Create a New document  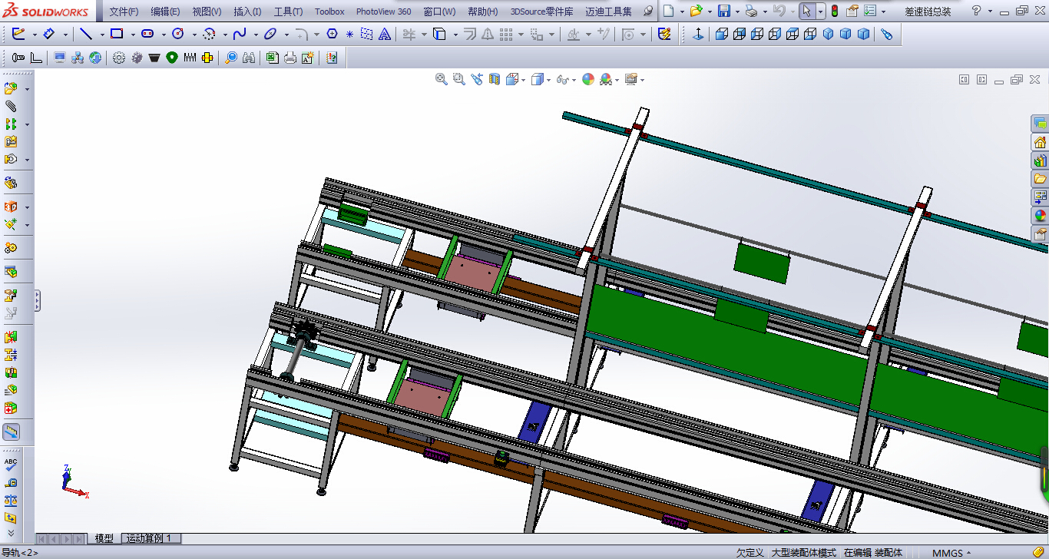pos(668,12)
